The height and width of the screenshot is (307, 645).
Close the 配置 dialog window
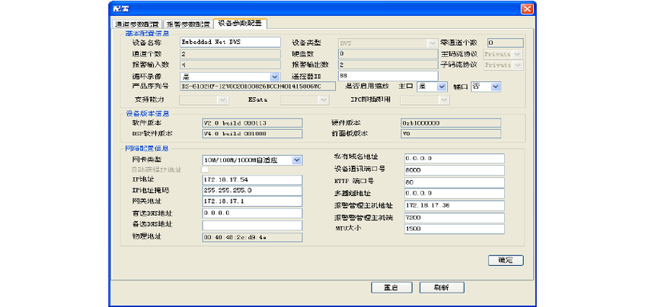[x=525, y=8]
